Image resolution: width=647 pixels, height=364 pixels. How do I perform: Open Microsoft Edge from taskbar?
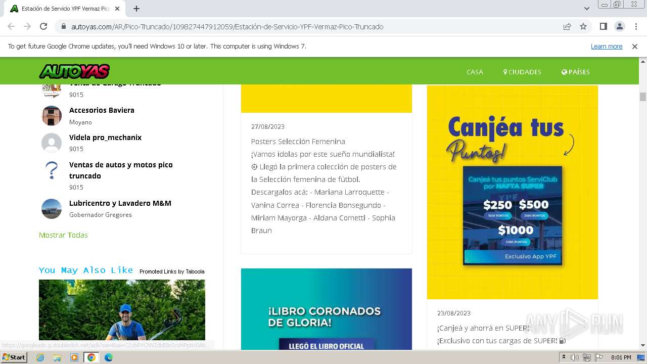pyautogui.click(x=109, y=357)
